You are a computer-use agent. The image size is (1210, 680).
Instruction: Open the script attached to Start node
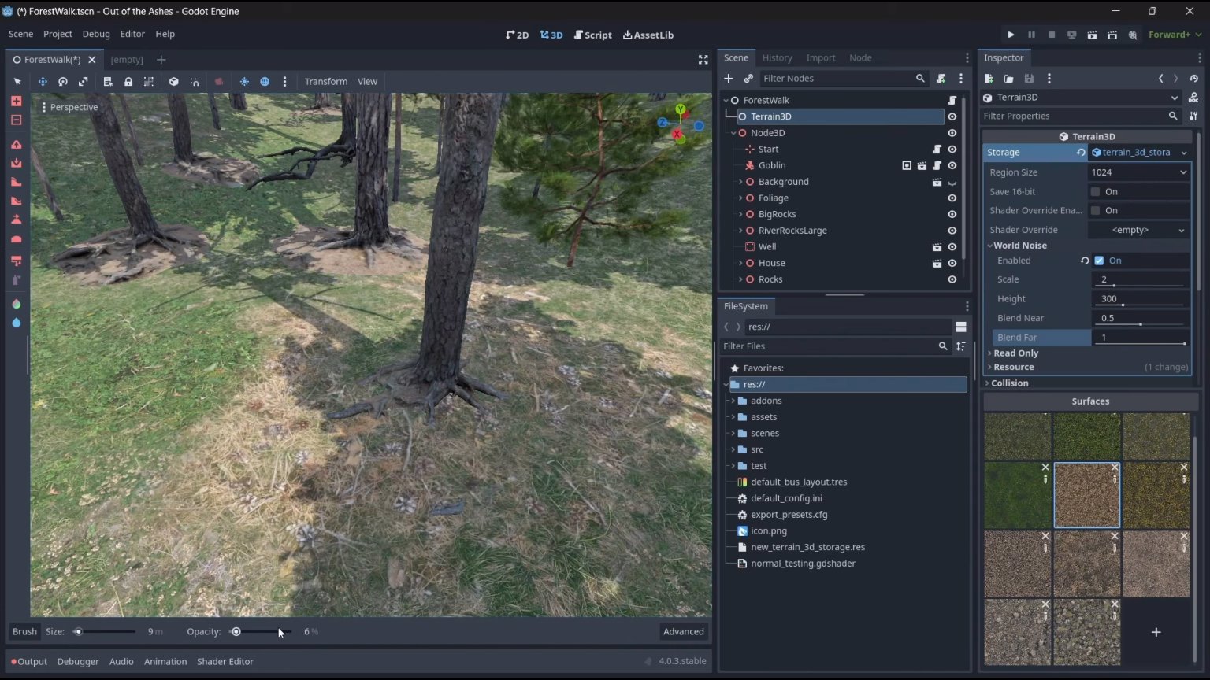coord(937,150)
